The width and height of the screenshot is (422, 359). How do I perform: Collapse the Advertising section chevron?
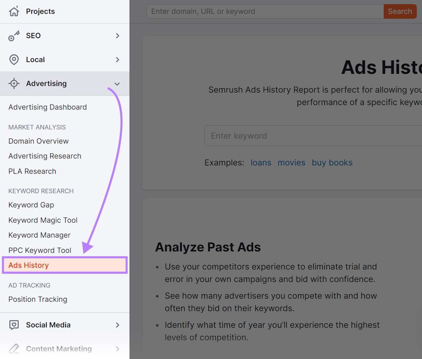[117, 84]
